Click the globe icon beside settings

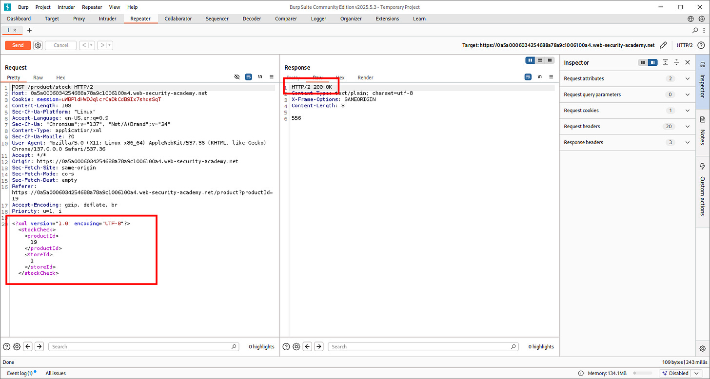click(690, 19)
